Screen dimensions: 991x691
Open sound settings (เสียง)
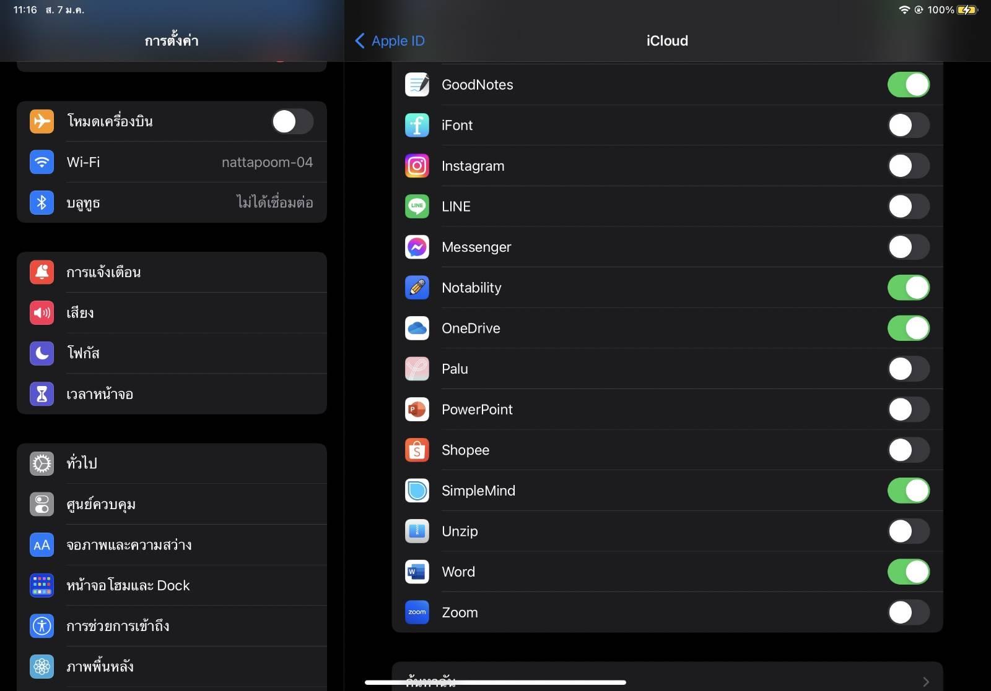click(x=172, y=313)
